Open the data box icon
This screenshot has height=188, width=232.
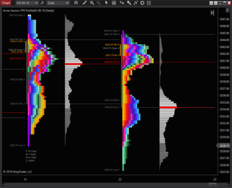point(114,3)
